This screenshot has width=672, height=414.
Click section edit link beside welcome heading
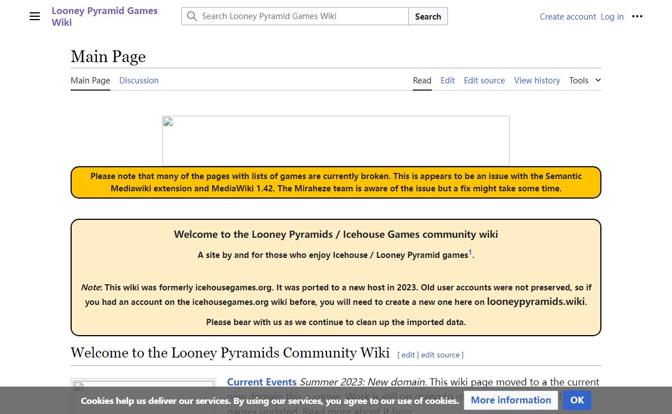pos(408,355)
